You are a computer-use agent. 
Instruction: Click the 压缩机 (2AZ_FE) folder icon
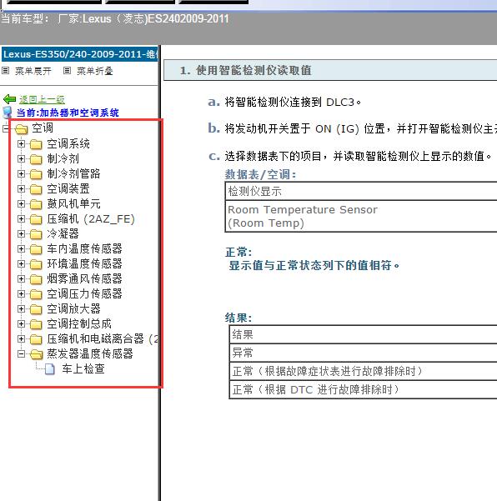(x=36, y=219)
